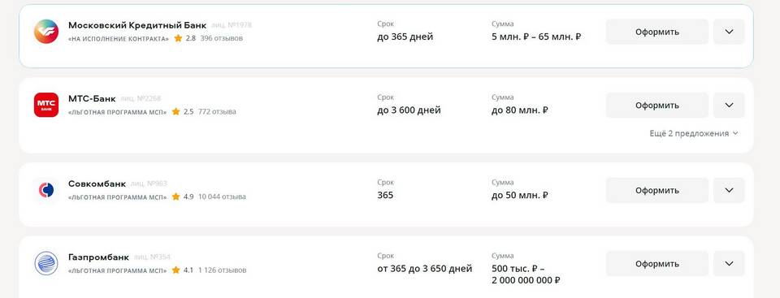Click the rating star next to МТС-Банк 2.5
This screenshot has width=780, height=298.
[x=175, y=112]
